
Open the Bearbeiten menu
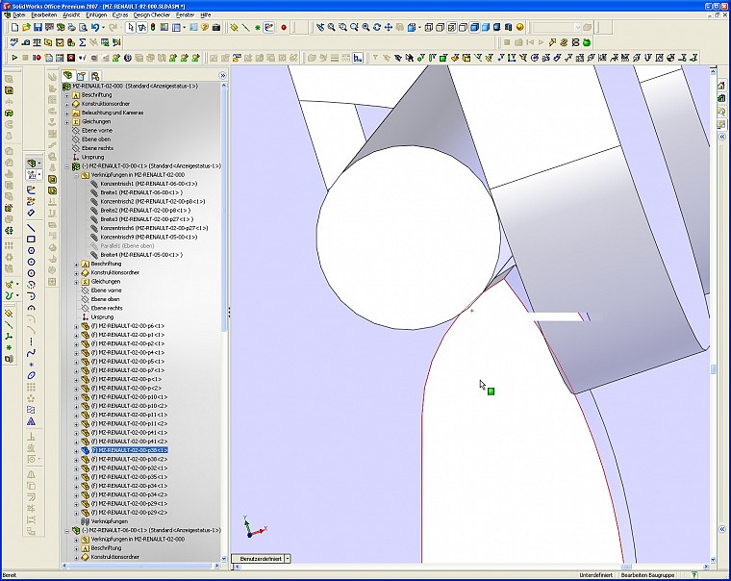click(44, 15)
